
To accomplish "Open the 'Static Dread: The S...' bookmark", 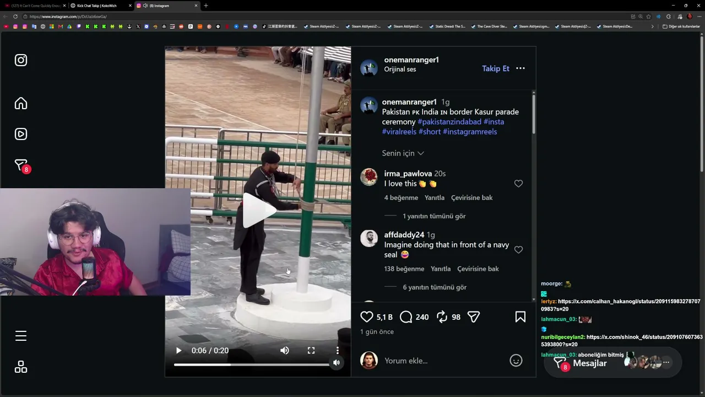I will point(447,26).
